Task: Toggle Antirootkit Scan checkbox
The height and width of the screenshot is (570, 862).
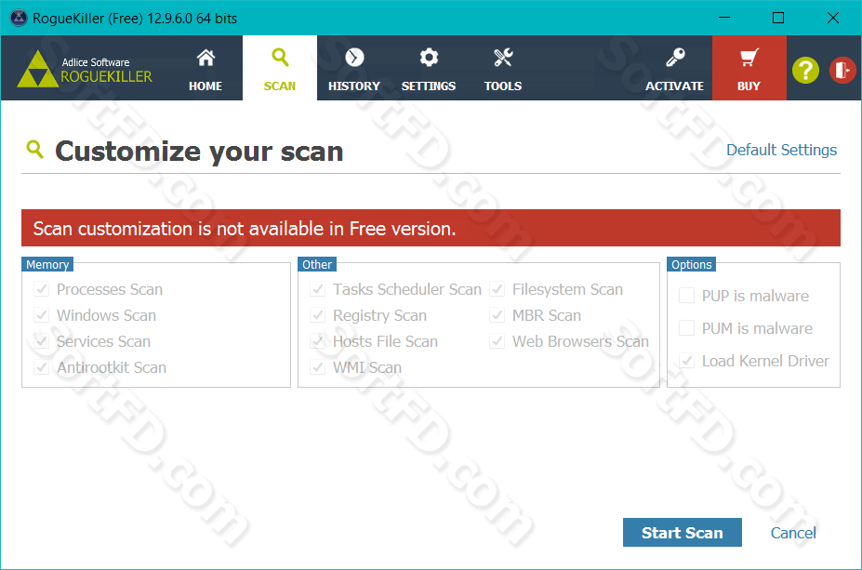Action: coord(42,367)
